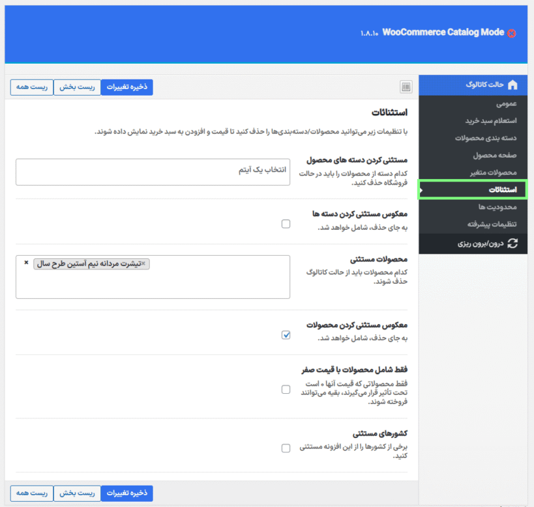534x507 pixels.
Task: Toggle معکوس مستثنی کردن دسته ها checkbox
Action: (x=286, y=224)
